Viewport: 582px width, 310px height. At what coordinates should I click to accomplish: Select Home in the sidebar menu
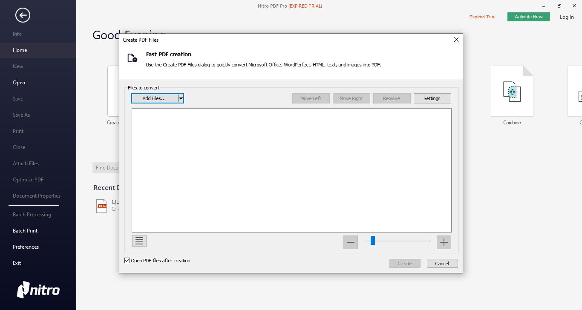pyautogui.click(x=38, y=50)
